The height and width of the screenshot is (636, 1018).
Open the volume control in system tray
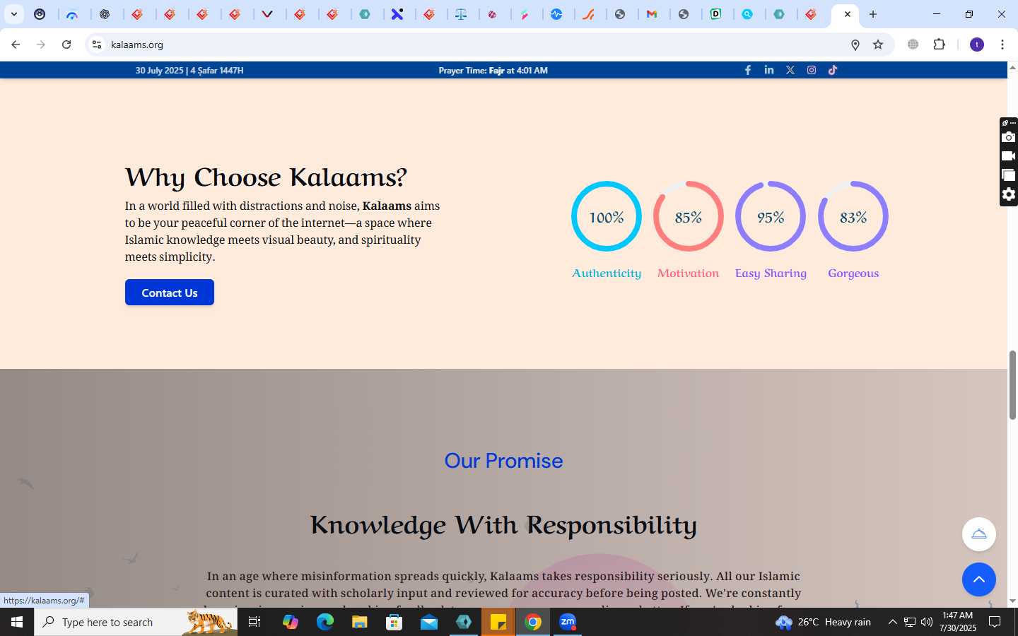pyautogui.click(x=927, y=622)
